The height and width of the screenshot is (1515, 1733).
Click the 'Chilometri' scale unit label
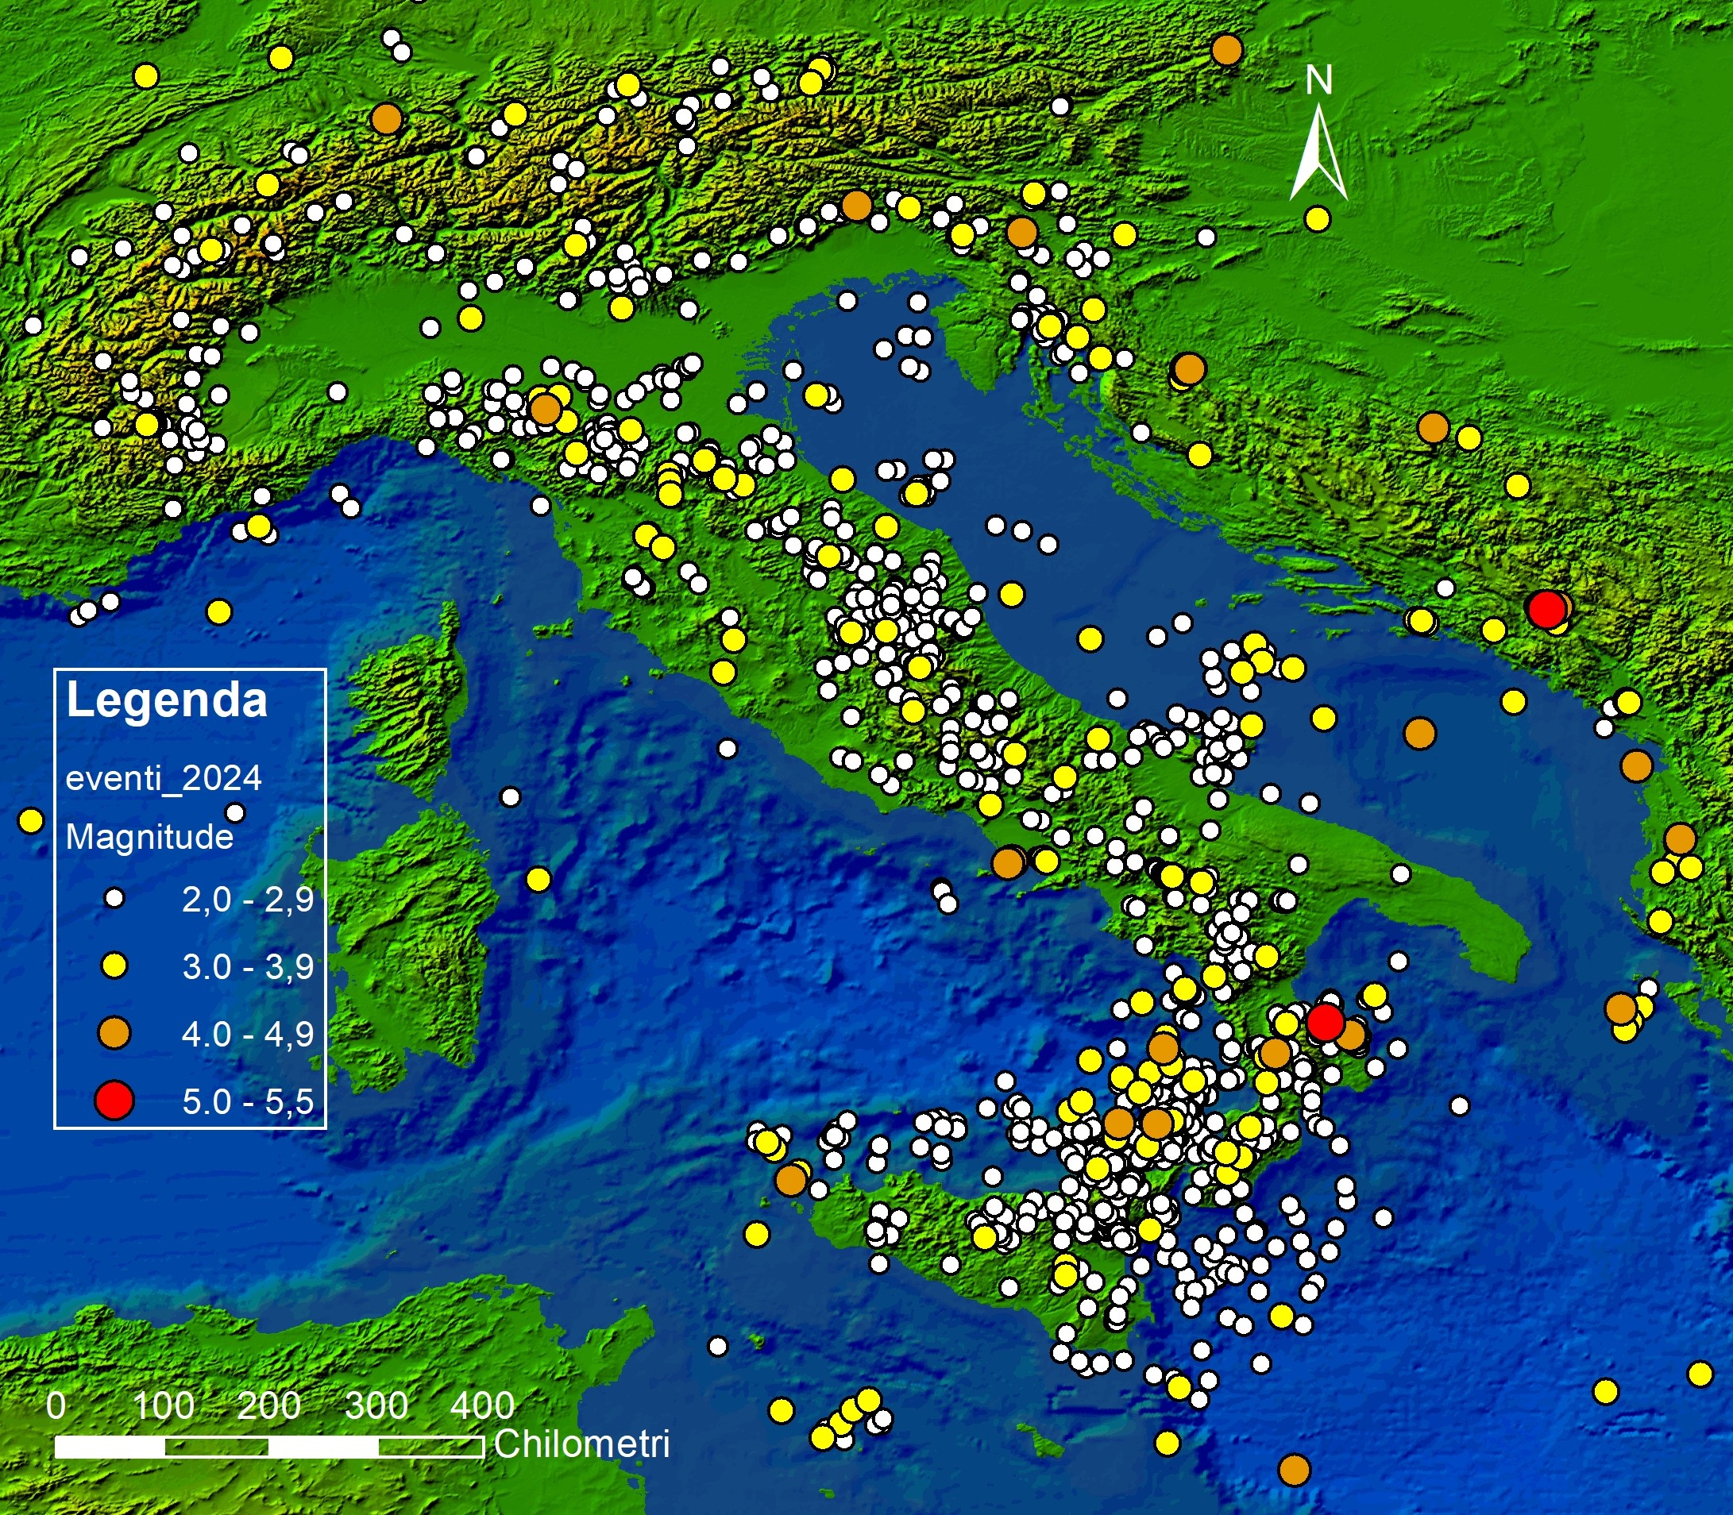tap(582, 1444)
